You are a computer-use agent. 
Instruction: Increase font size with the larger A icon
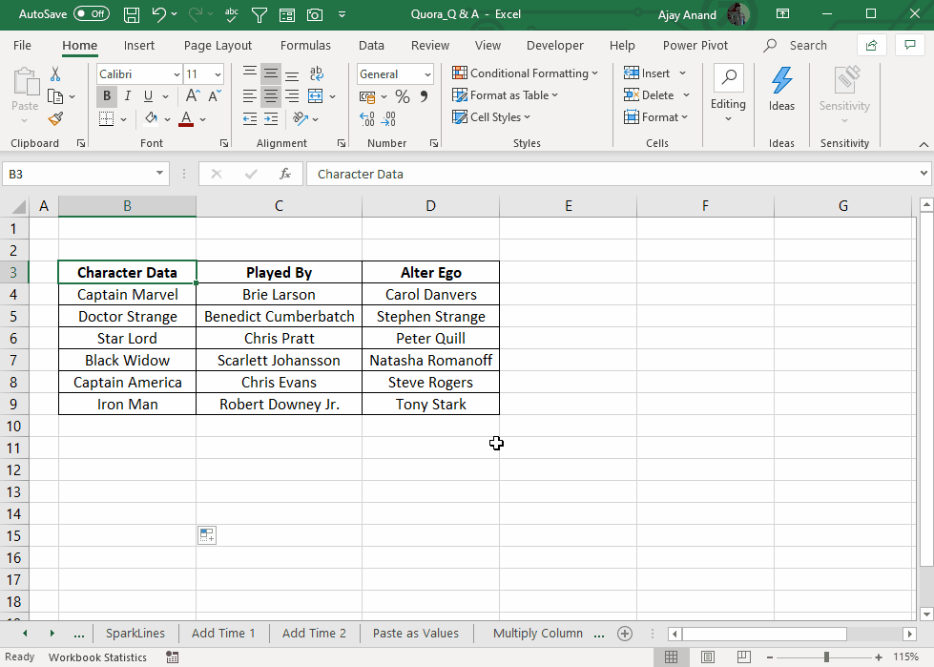click(x=193, y=95)
